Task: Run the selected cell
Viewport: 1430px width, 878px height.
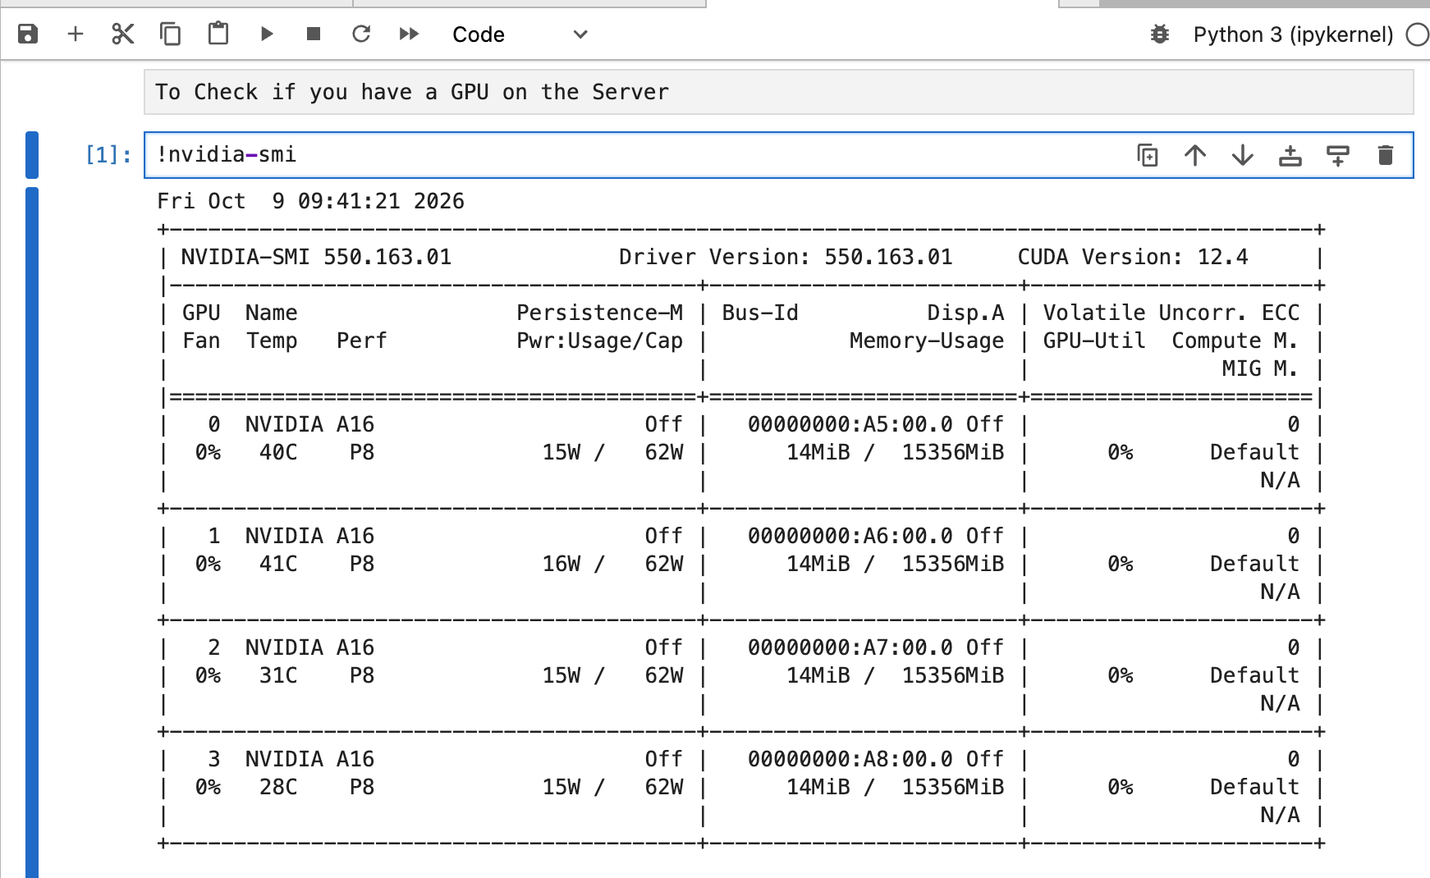Action: click(x=266, y=34)
